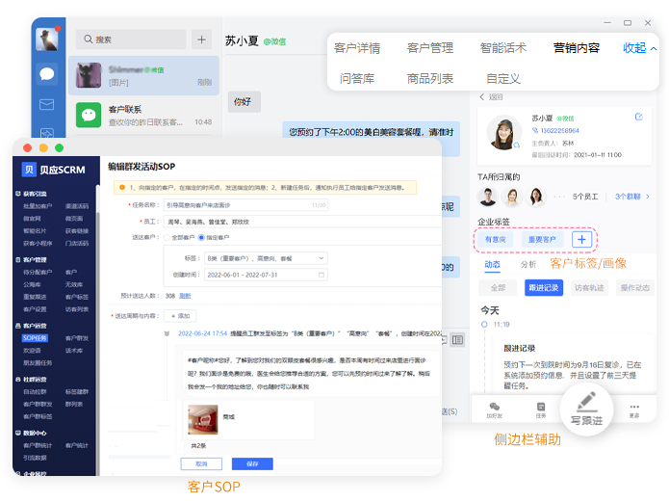This screenshot has width=669, height=502.
Task: Switch to the 分析 tab
Action: (x=528, y=265)
